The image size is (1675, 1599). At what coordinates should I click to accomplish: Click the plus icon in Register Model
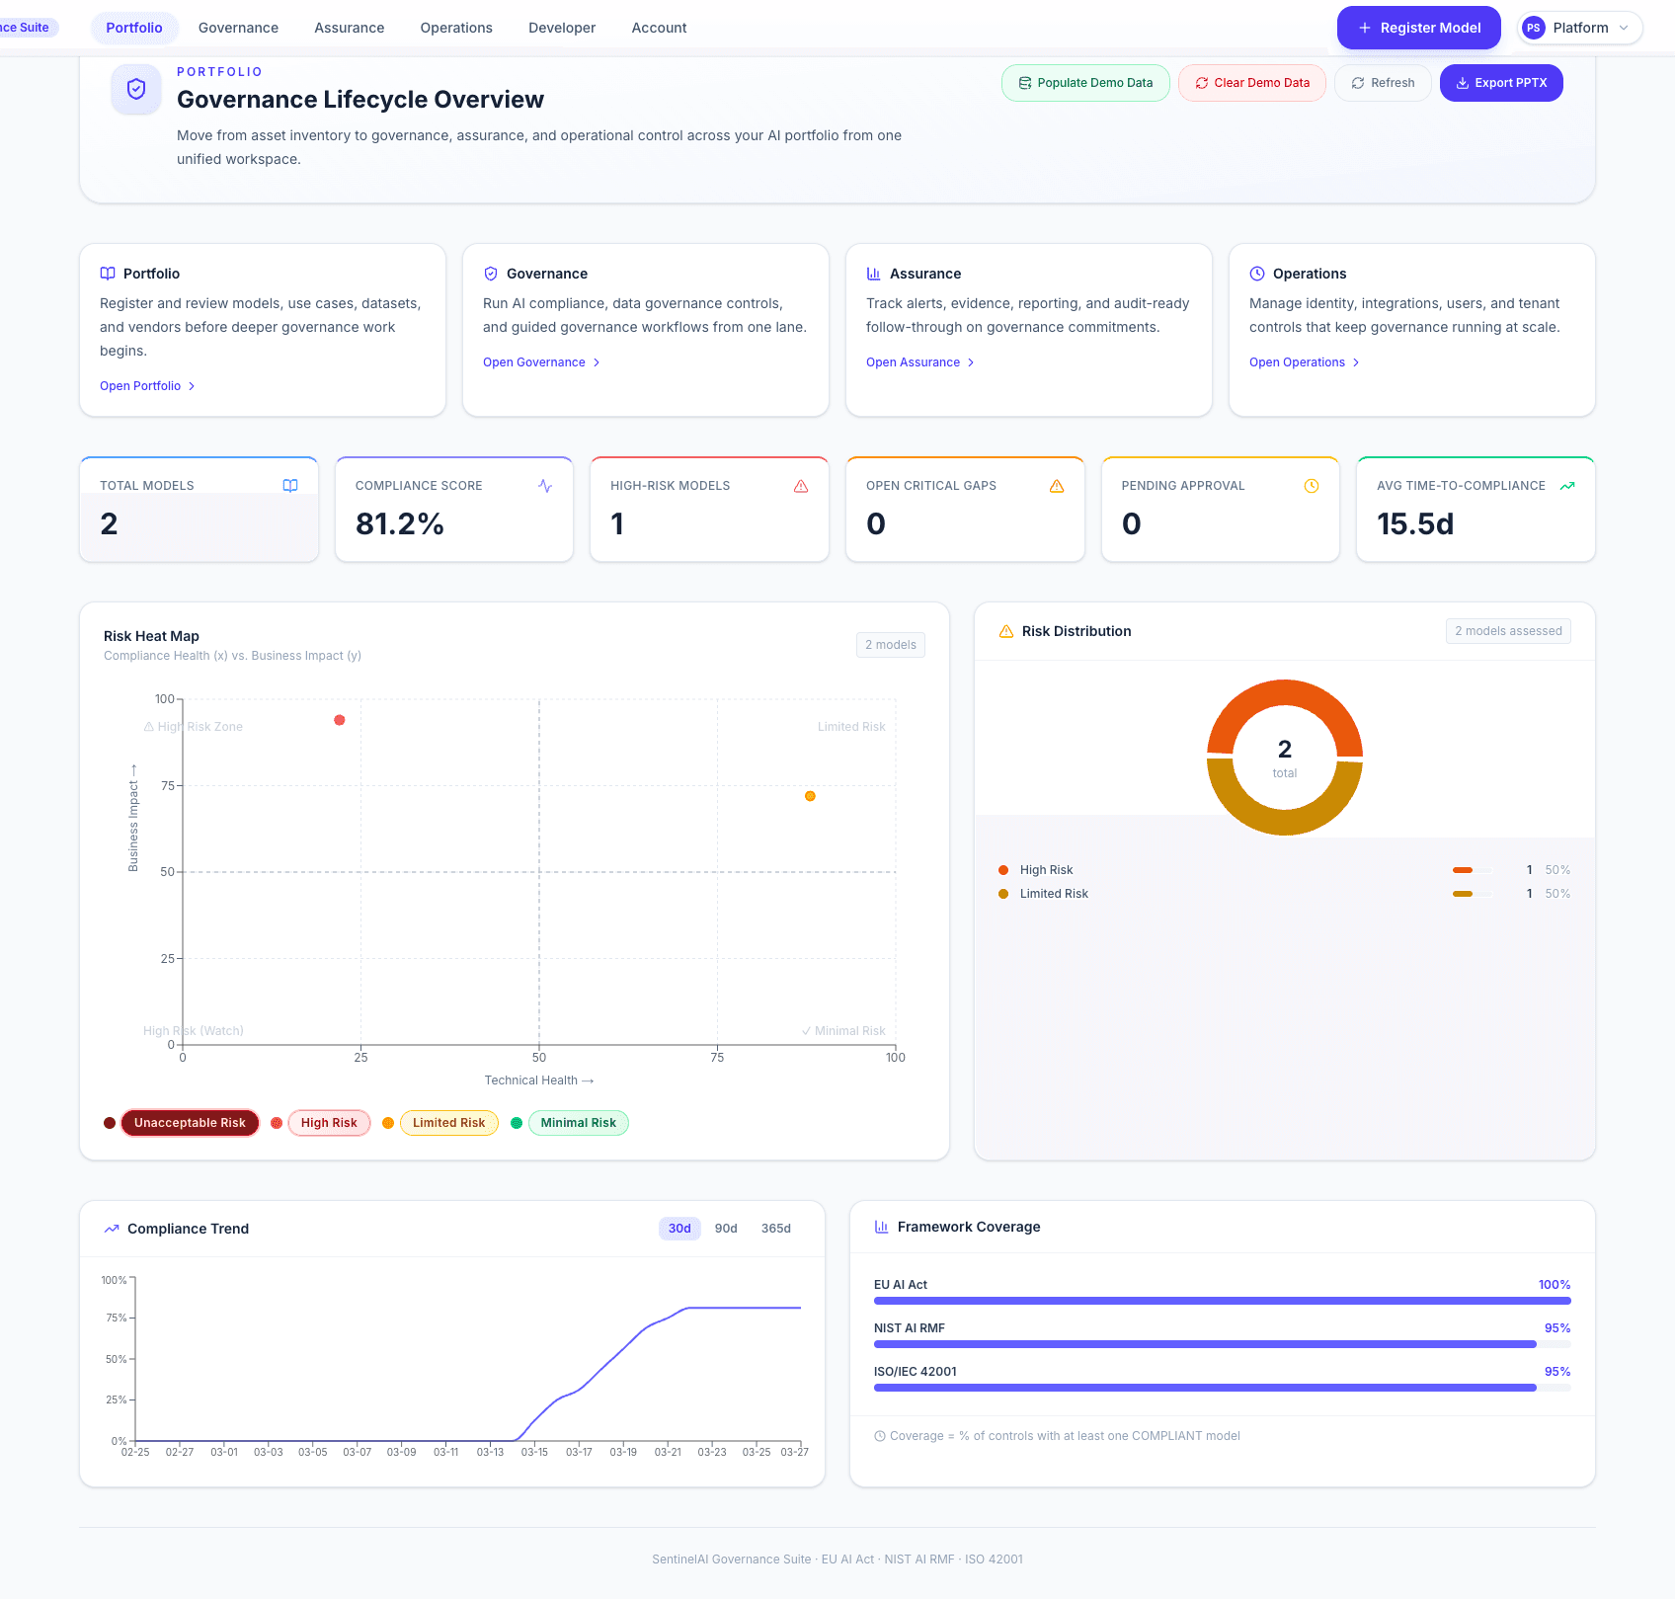(1365, 28)
